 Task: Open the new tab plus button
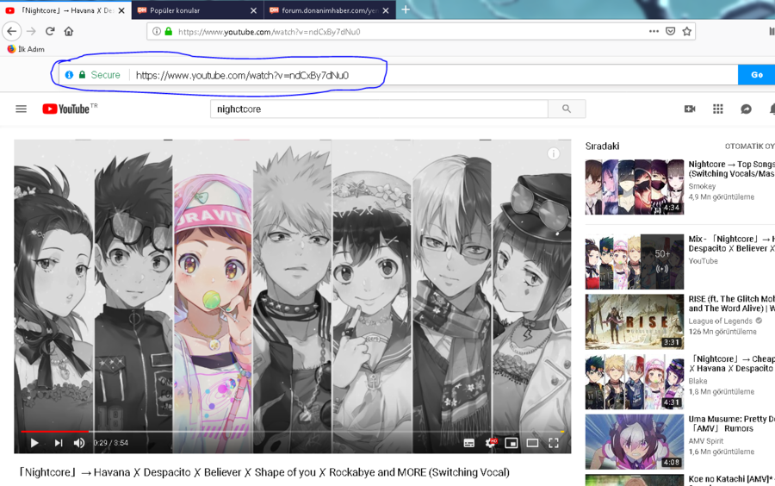click(x=406, y=9)
